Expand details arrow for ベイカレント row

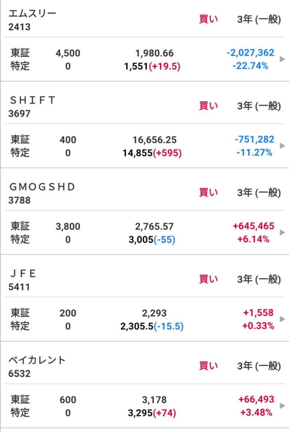tap(282, 406)
